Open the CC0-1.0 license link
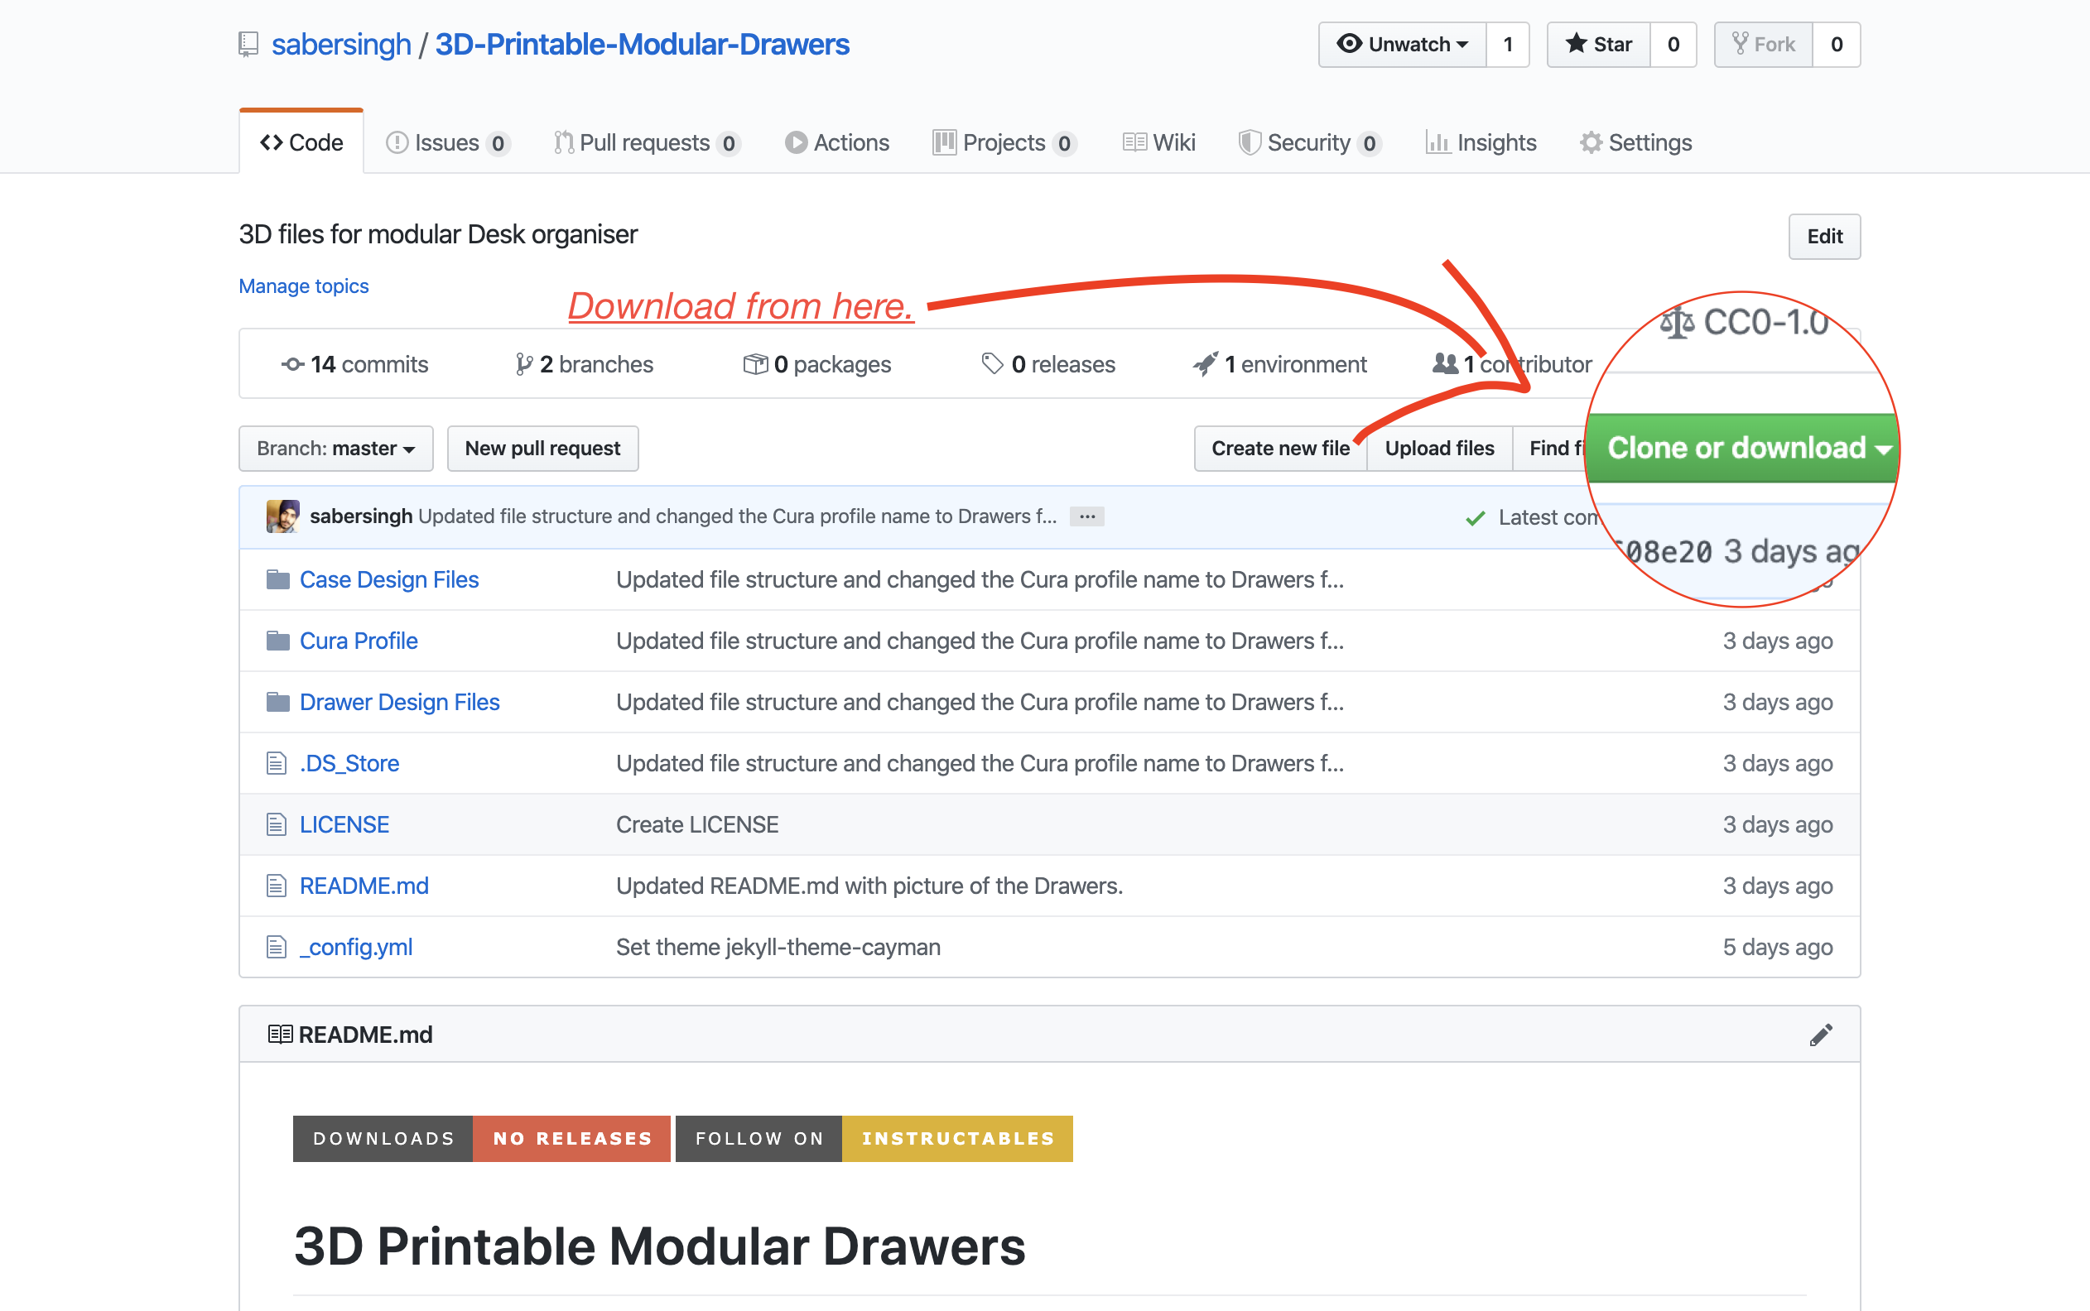This screenshot has height=1311, width=2090. pos(1744,323)
